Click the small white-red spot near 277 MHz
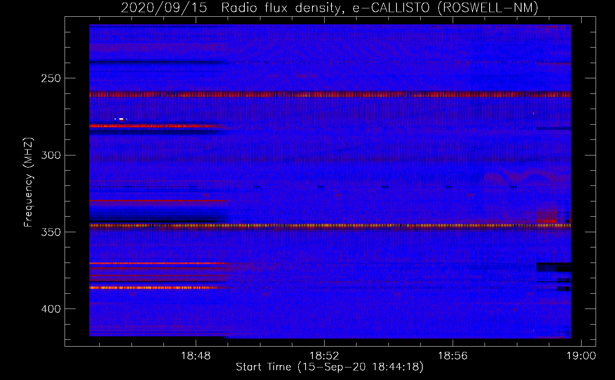 coord(121,119)
